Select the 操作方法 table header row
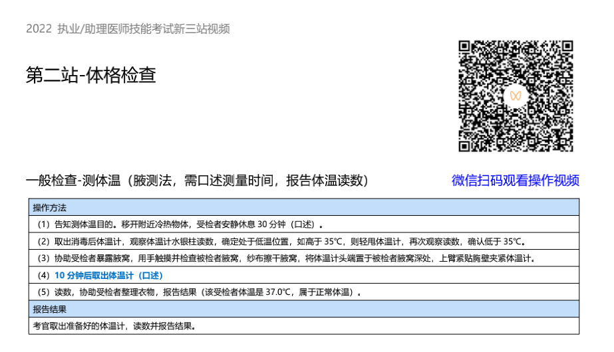Image resolution: width=614 pixels, height=352 pixels. point(303,207)
